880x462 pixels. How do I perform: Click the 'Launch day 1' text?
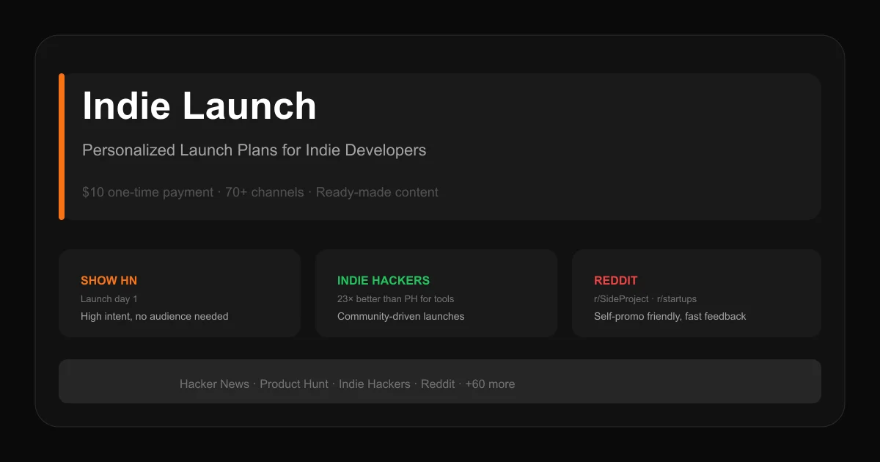pyautogui.click(x=109, y=299)
